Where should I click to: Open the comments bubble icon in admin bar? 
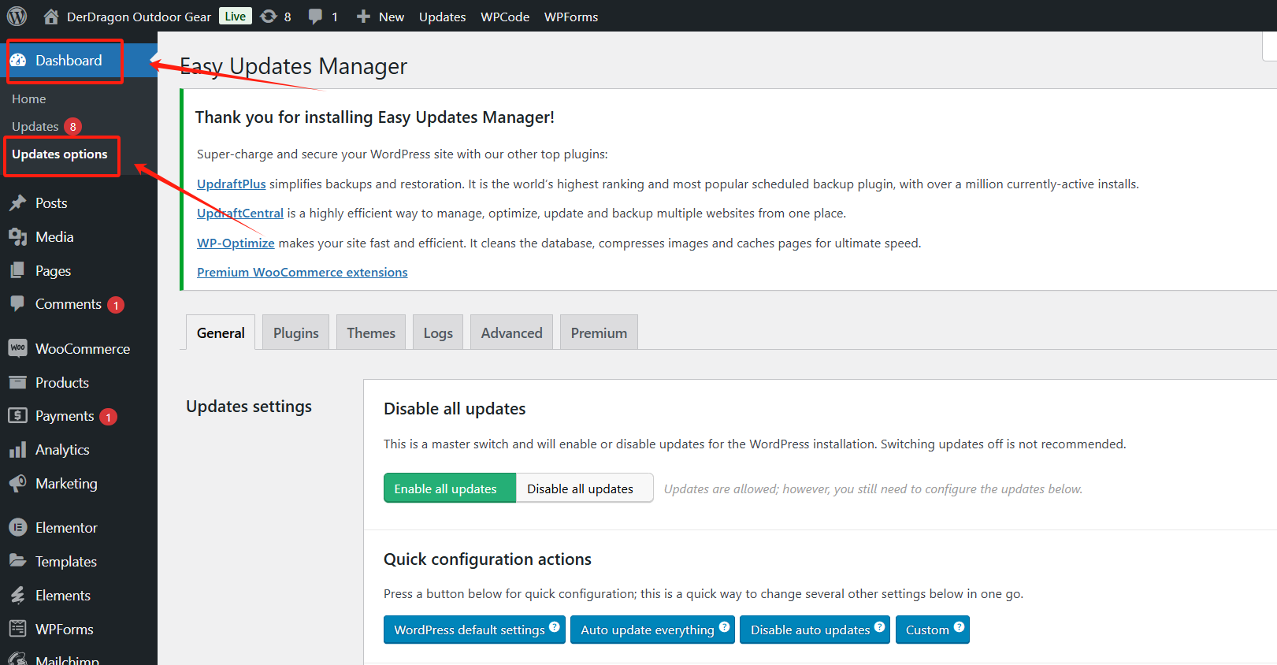(315, 16)
